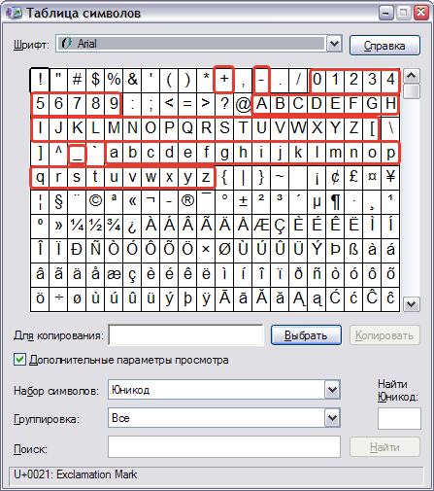
Task: Select the lowercase g character
Action: point(224,153)
